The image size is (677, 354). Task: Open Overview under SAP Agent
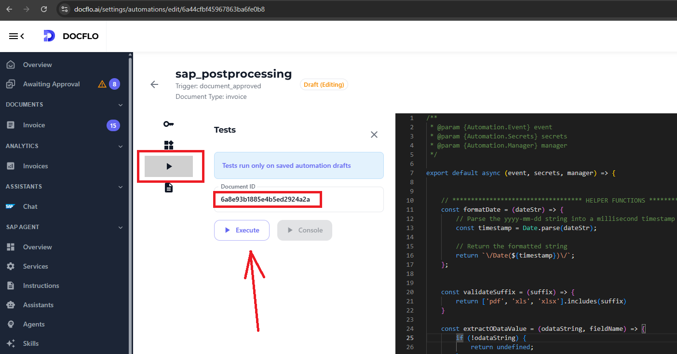click(x=37, y=247)
